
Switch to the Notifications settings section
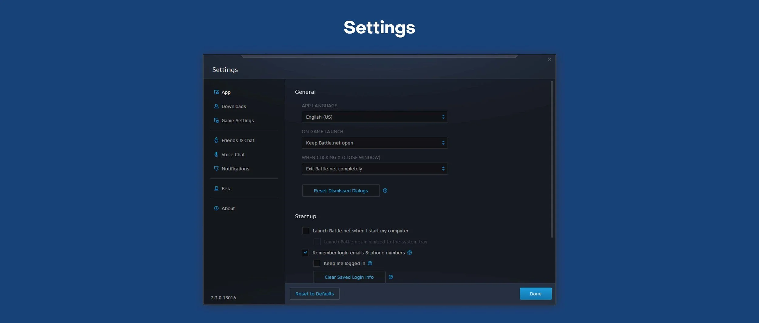[x=235, y=168]
